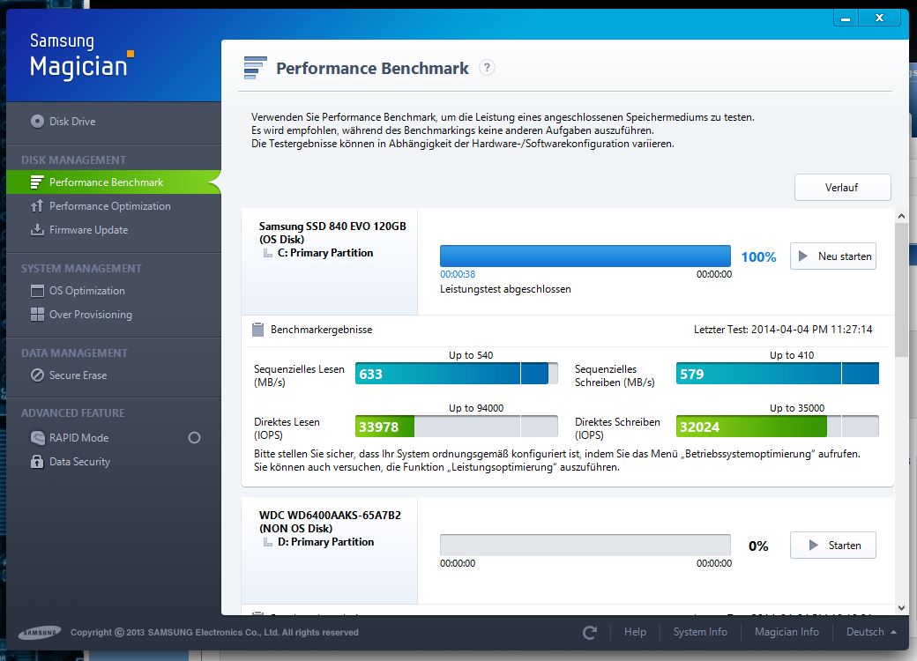Click the Over Provisioning grid icon

(37, 315)
